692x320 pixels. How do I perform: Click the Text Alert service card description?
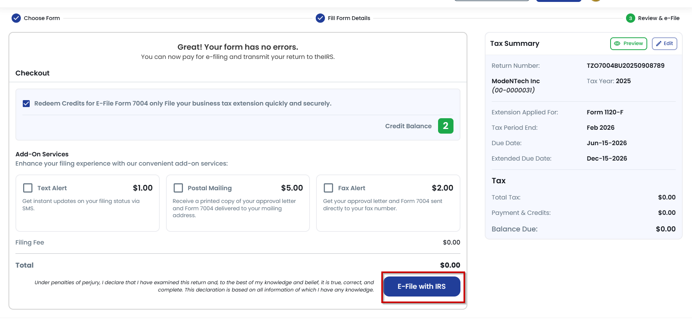(x=81, y=204)
